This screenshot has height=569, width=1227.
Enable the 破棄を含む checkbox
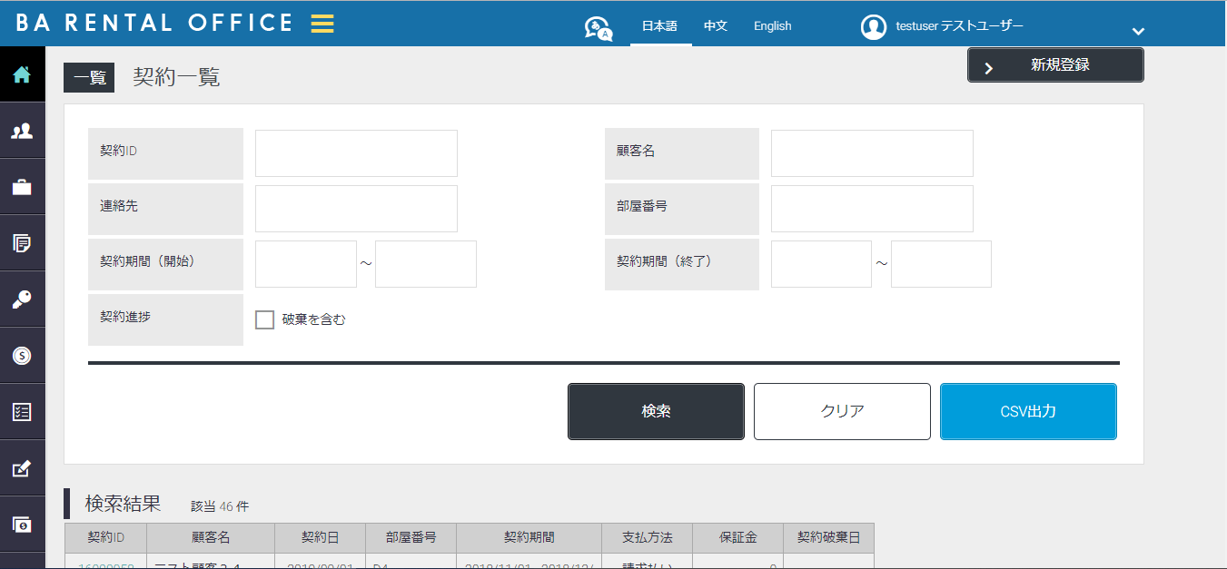[265, 319]
